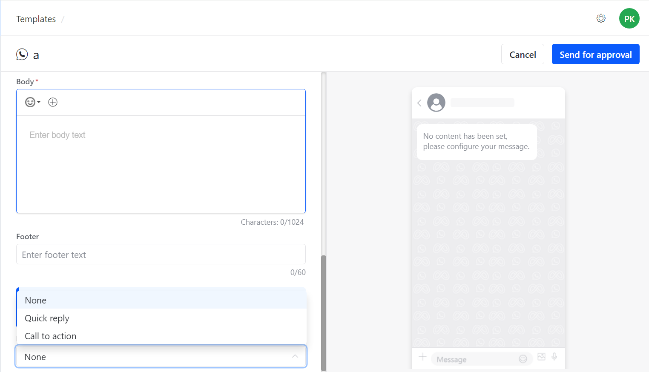Screen dimensions: 649x372
Task: Choose Quick reply option
Action: (162, 318)
